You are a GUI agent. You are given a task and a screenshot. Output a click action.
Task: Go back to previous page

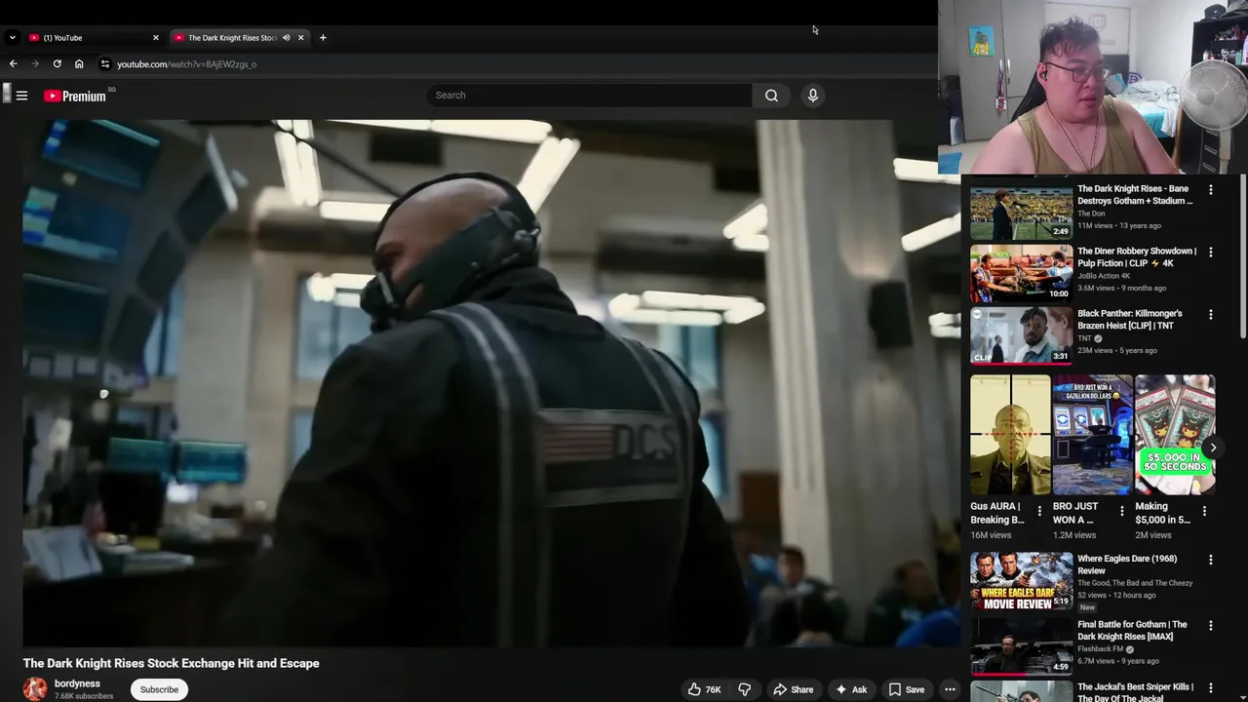click(13, 64)
